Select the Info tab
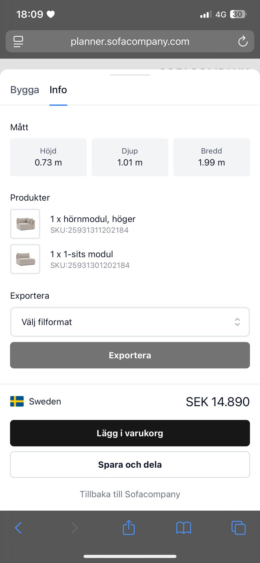 [58, 90]
